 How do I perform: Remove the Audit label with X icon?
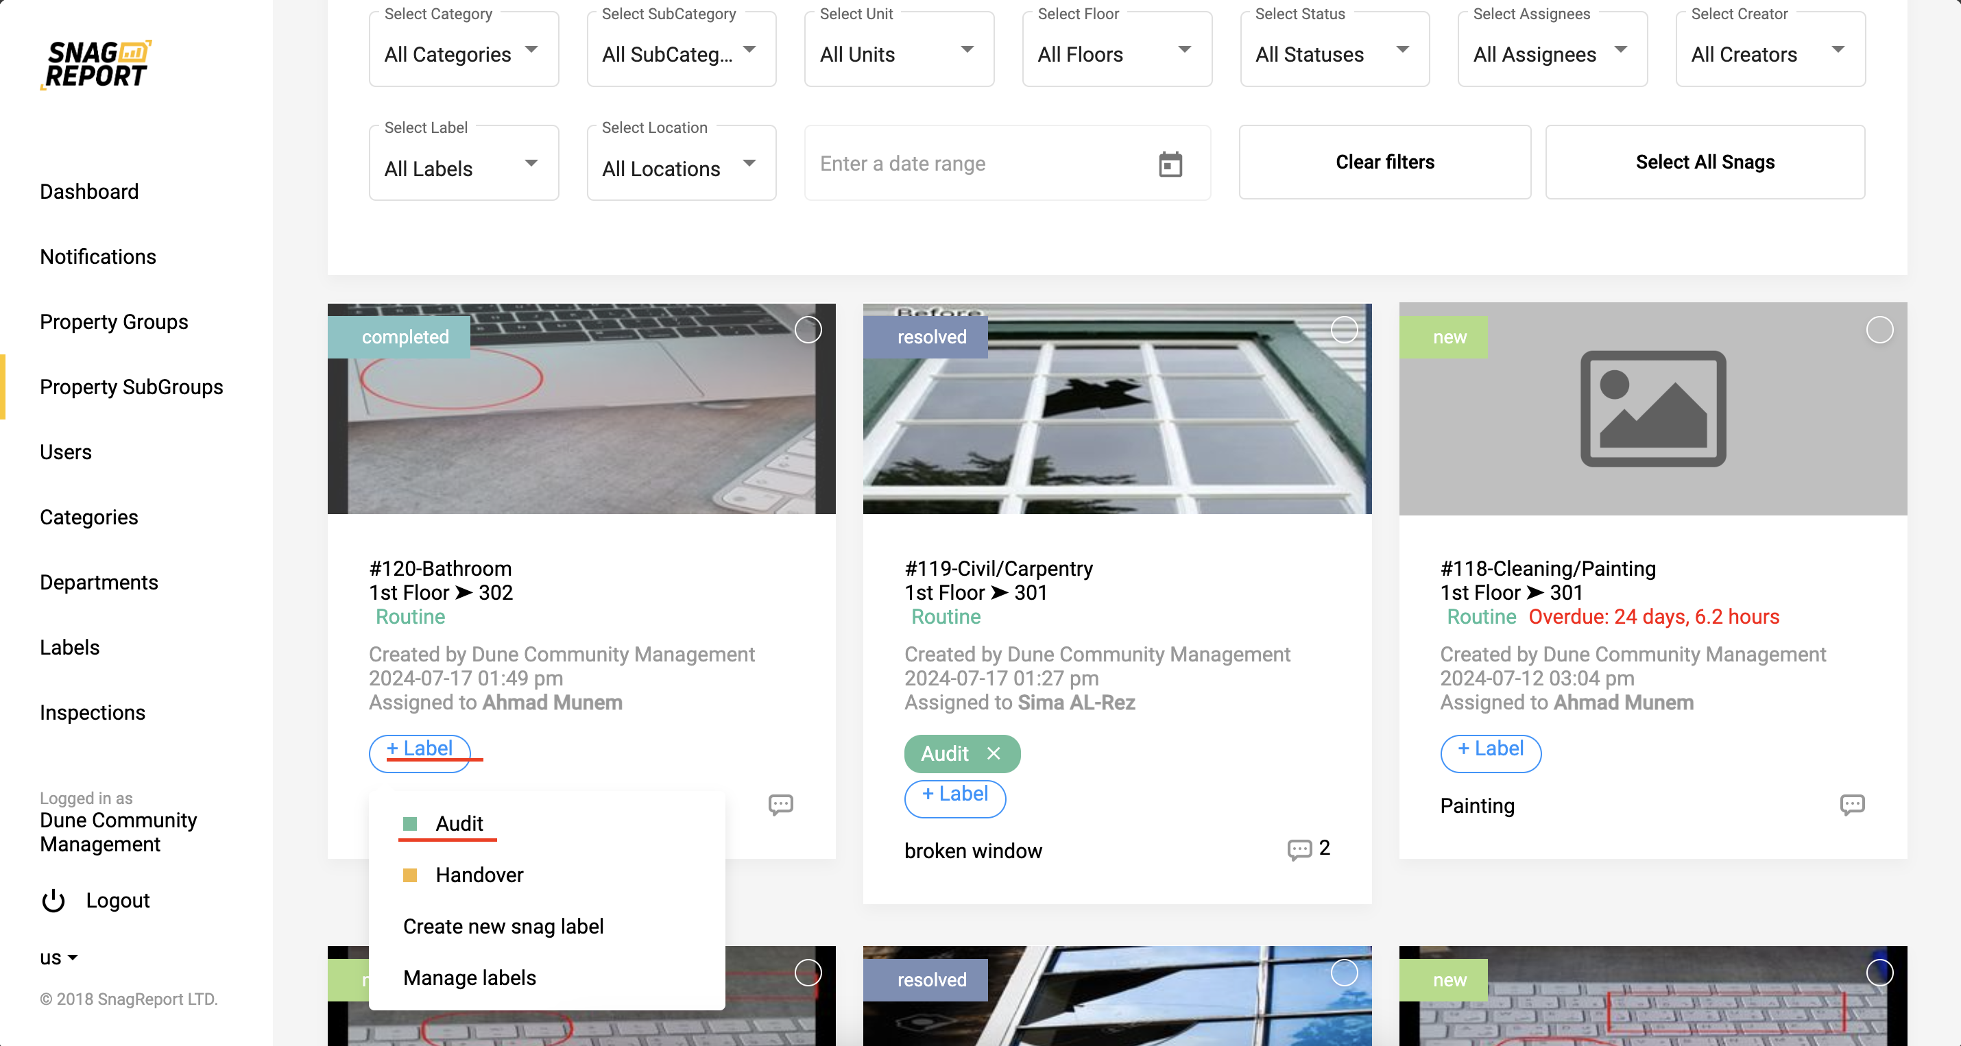(x=994, y=753)
